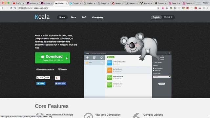Open the Other system versions link
Screen dimensions: 210x118
[45, 69]
